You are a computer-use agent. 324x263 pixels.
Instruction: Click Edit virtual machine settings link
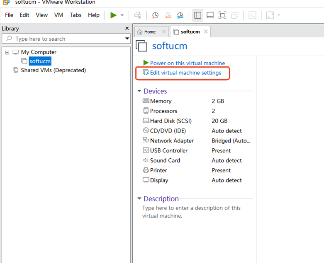185,73
